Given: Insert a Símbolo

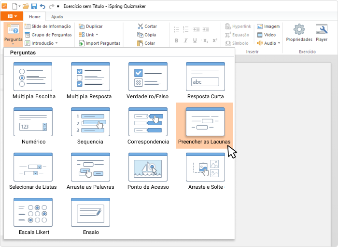Looking at the screenshot, I should pos(237,43).
